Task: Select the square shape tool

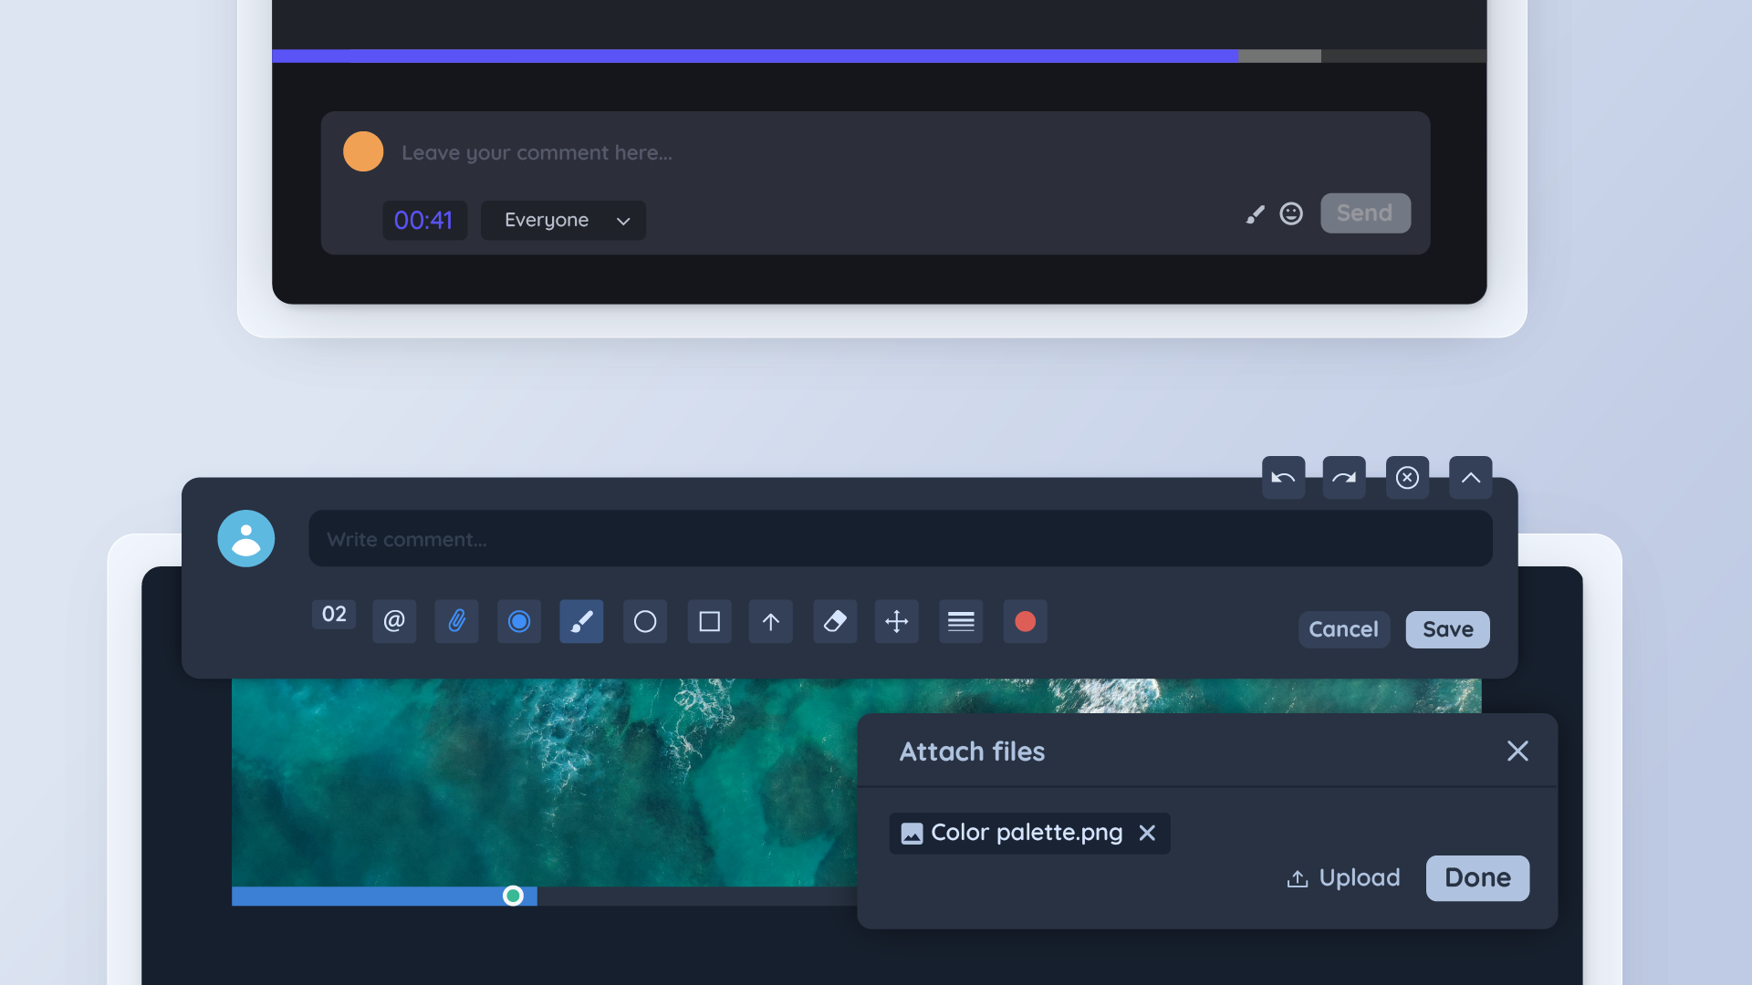Action: pyautogui.click(x=709, y=622)
